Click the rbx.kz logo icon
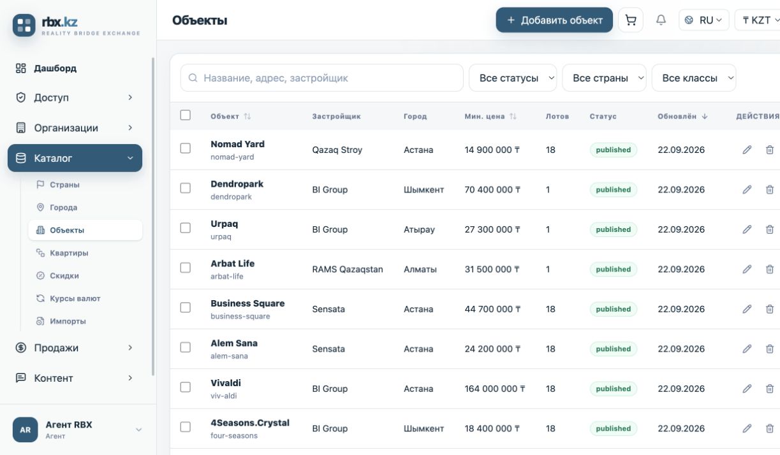This screenshot has width=780, height=455. (x=24, y=25)
